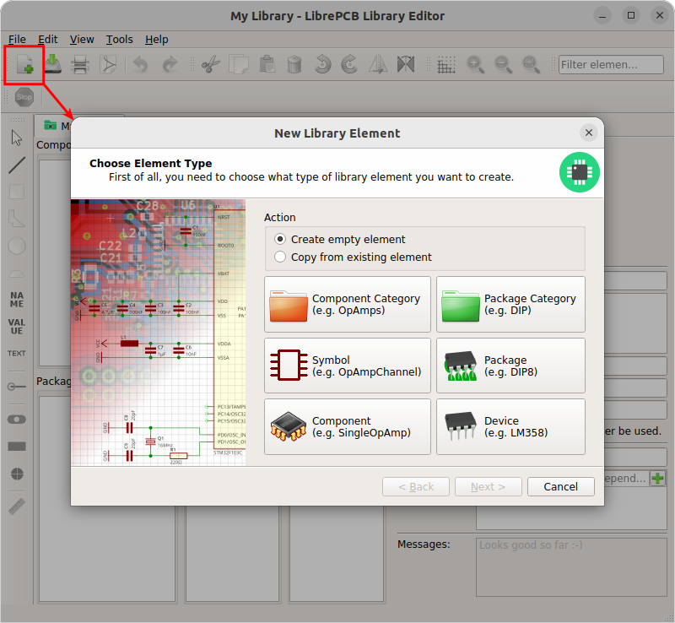Select the Add Hole tool
The width and height of the screenshot is (675, 623).
(17, 474)
